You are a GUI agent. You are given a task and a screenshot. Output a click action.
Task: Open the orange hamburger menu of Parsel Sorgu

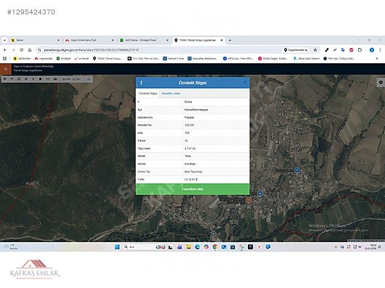6,69
